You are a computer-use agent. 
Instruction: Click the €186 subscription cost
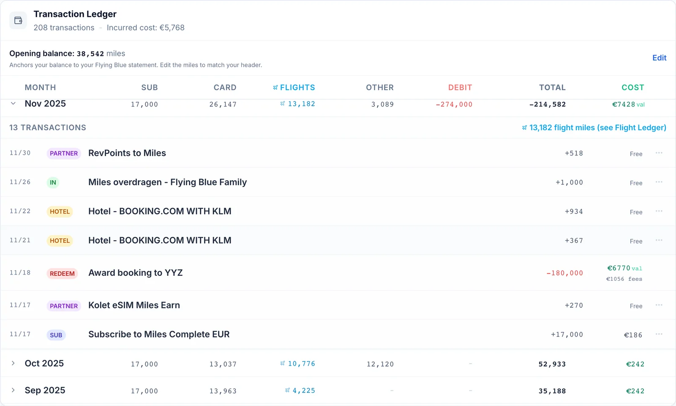tap(633, 335)
